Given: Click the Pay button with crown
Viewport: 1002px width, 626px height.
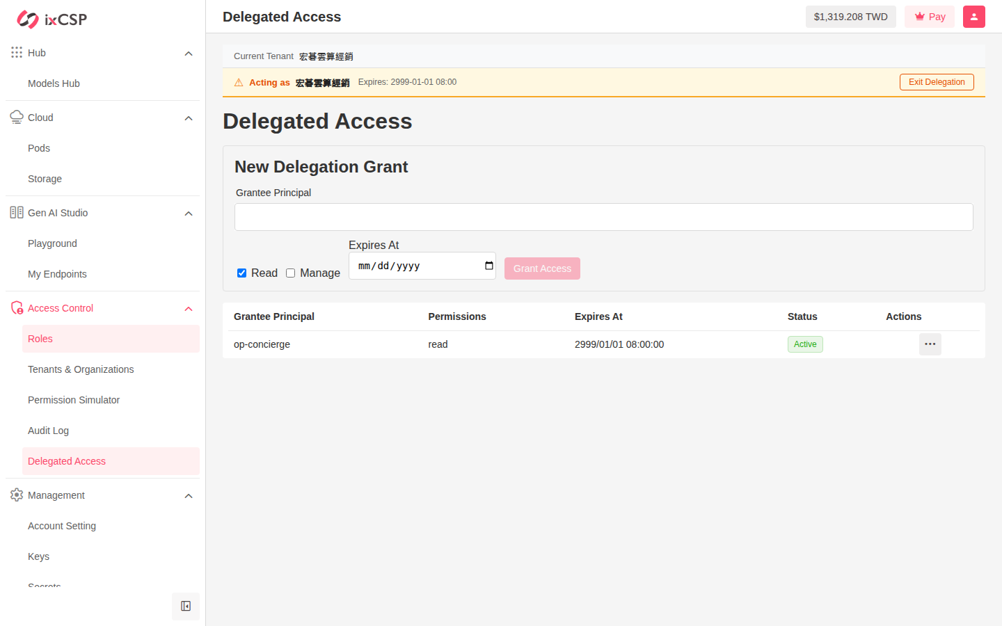Looking at the screenshot, I should click(930, 17).
